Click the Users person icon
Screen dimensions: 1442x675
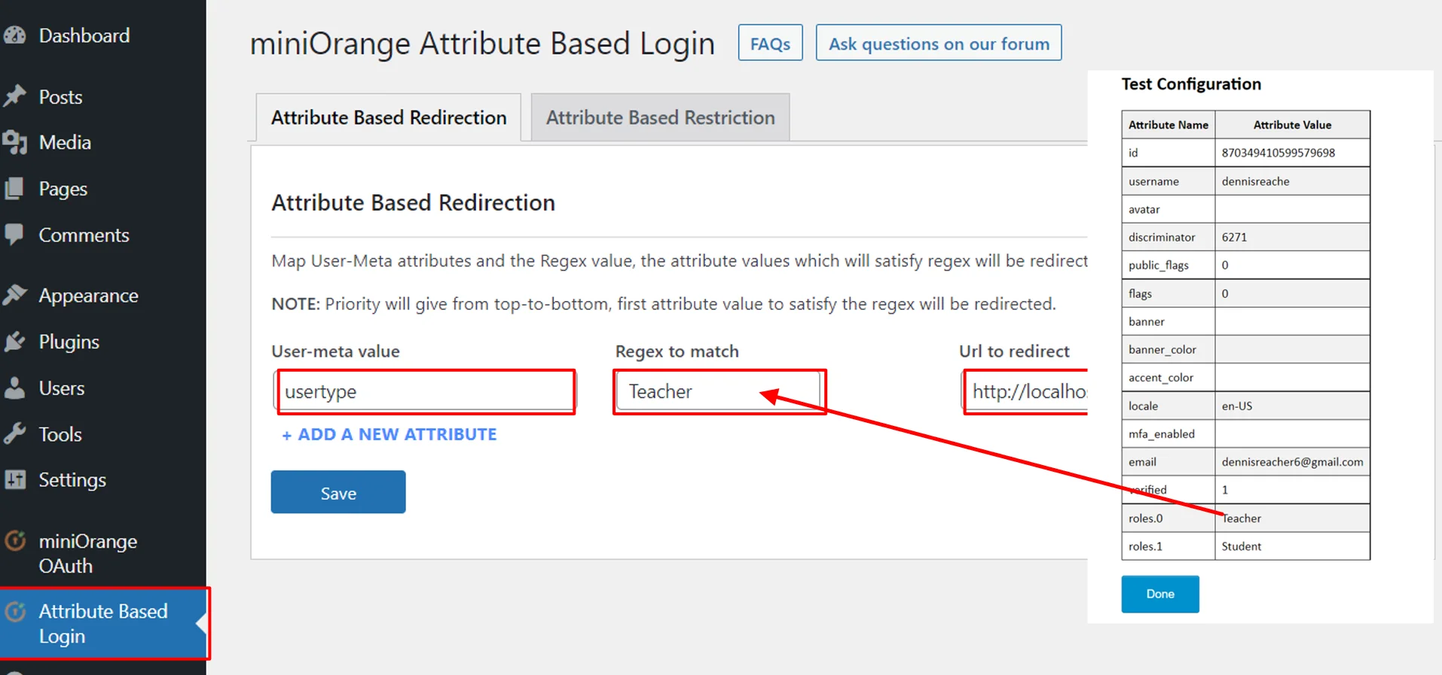(14, 388)
